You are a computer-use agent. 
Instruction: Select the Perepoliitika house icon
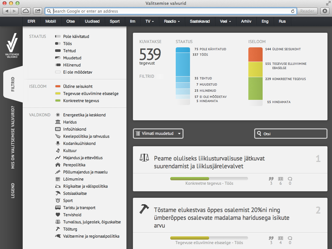(58, 165)
